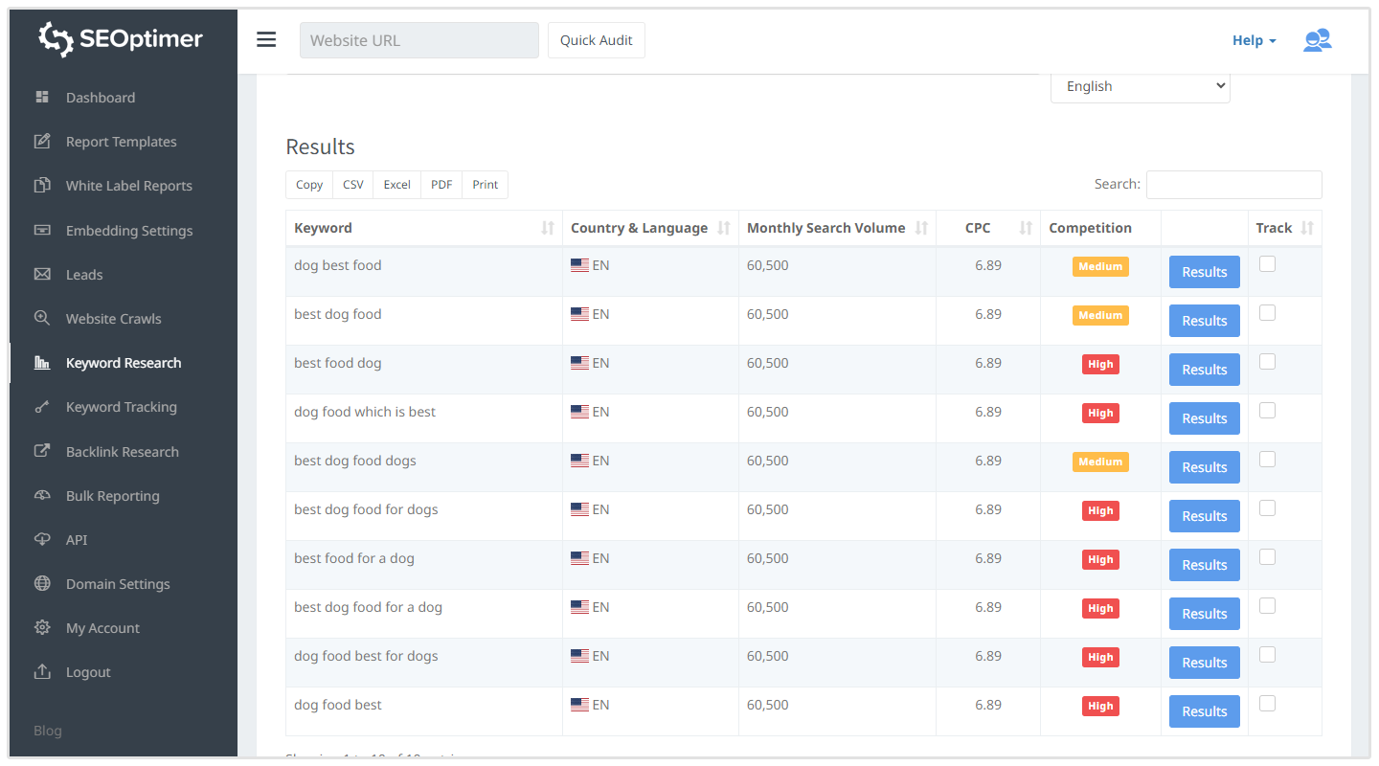Click the Quick Audit button
Viewport: 1379px width, 766px height.
click(596, 40)
